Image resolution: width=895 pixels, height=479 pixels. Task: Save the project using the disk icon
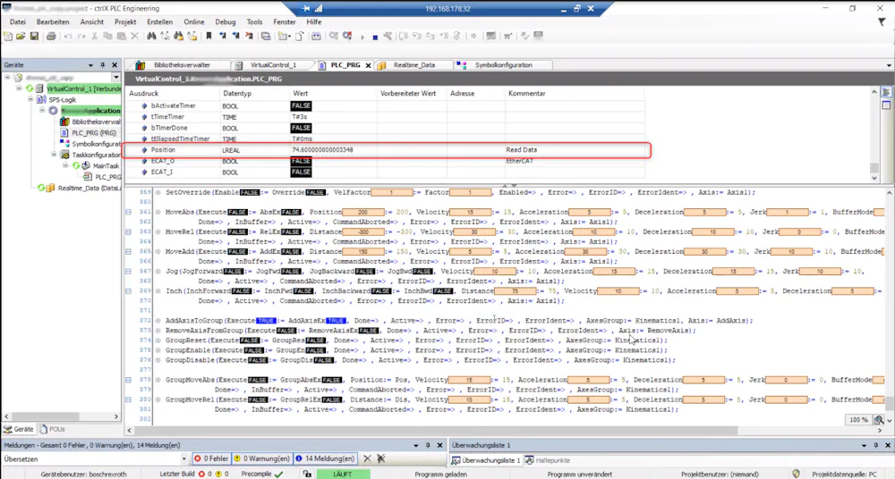coord(34,36)
